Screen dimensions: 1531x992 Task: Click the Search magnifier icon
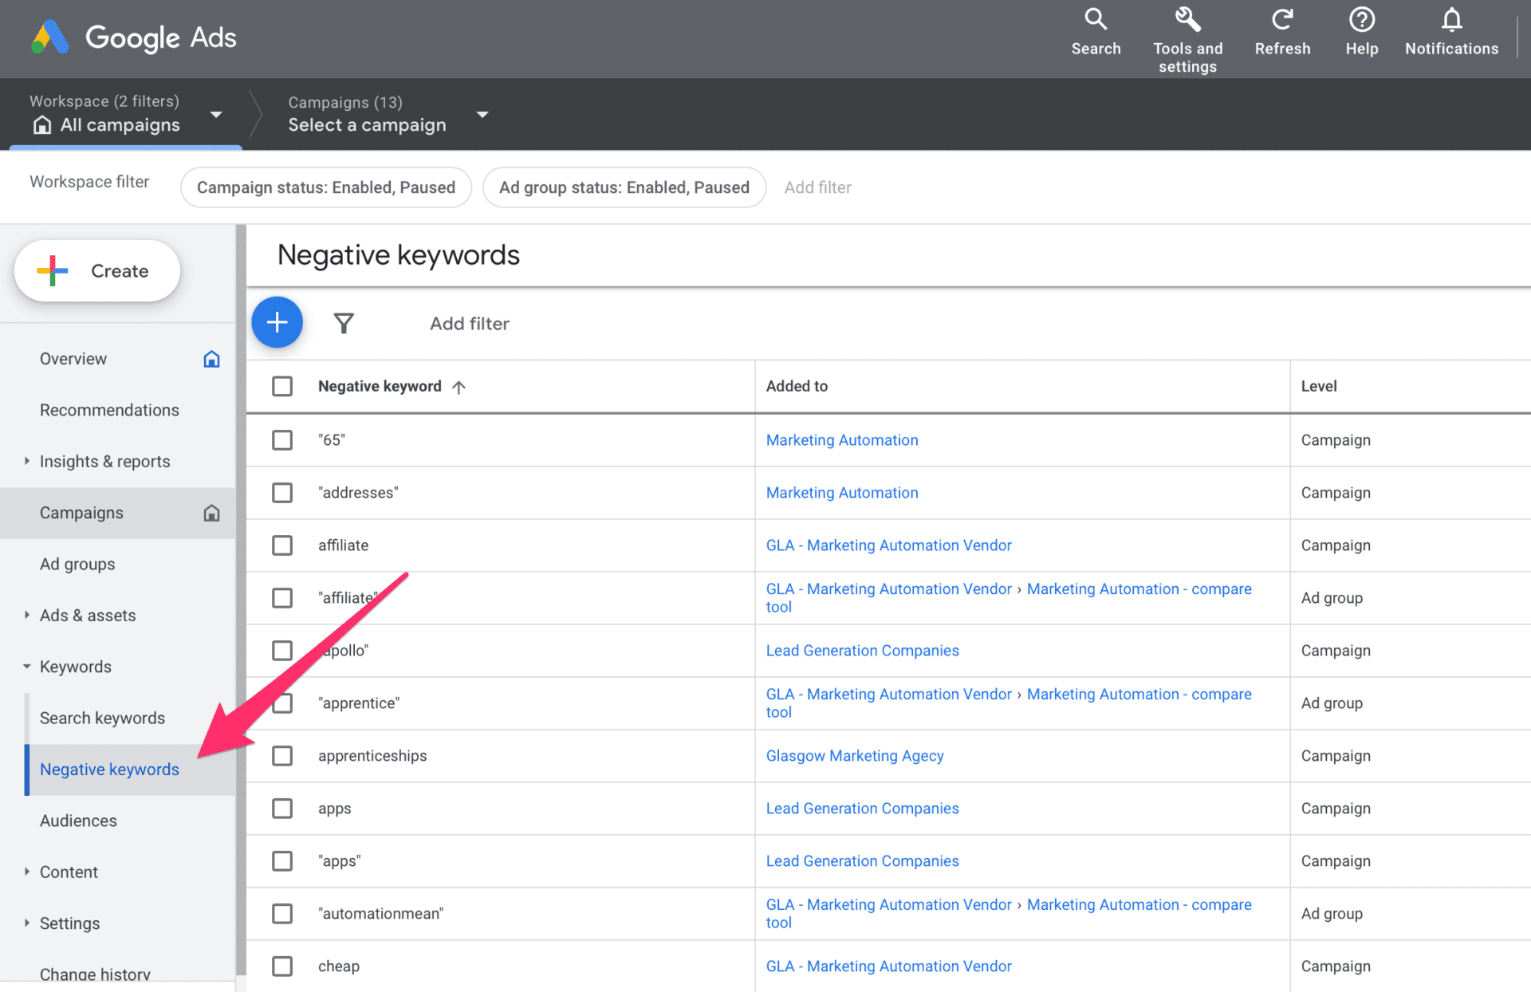click(1096, 20)
